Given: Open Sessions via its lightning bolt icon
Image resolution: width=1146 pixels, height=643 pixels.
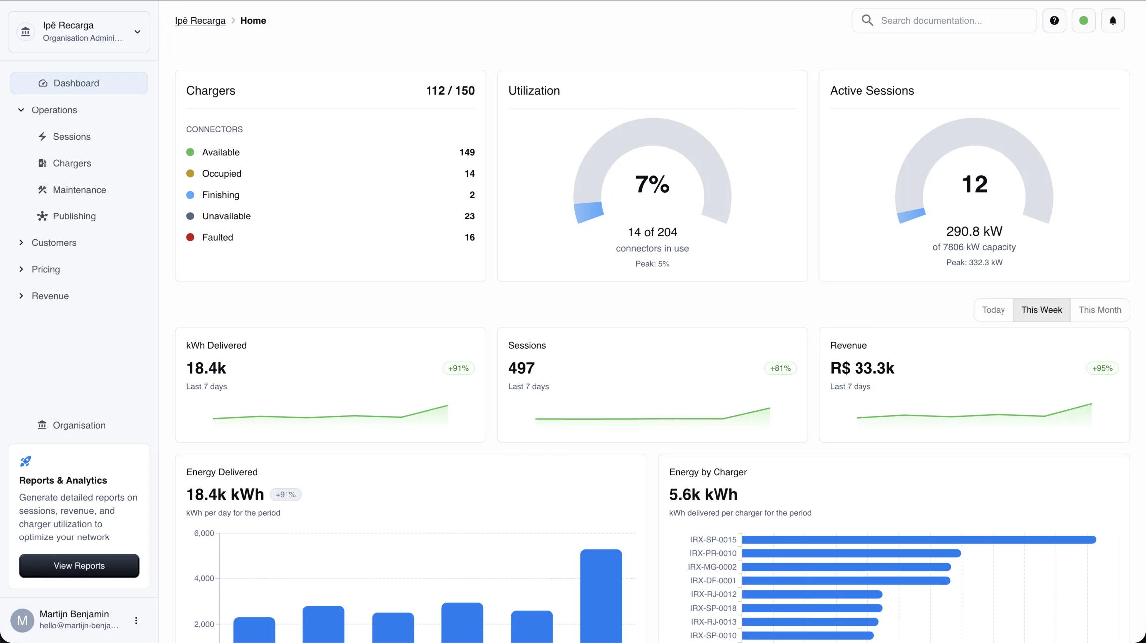Looking at the screenshot, I should [42, 136].
